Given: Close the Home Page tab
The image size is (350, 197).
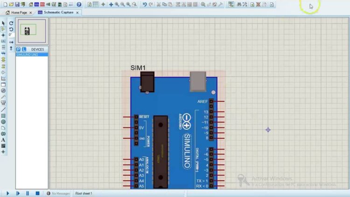Looking at the screenshot, I should 31,13.
